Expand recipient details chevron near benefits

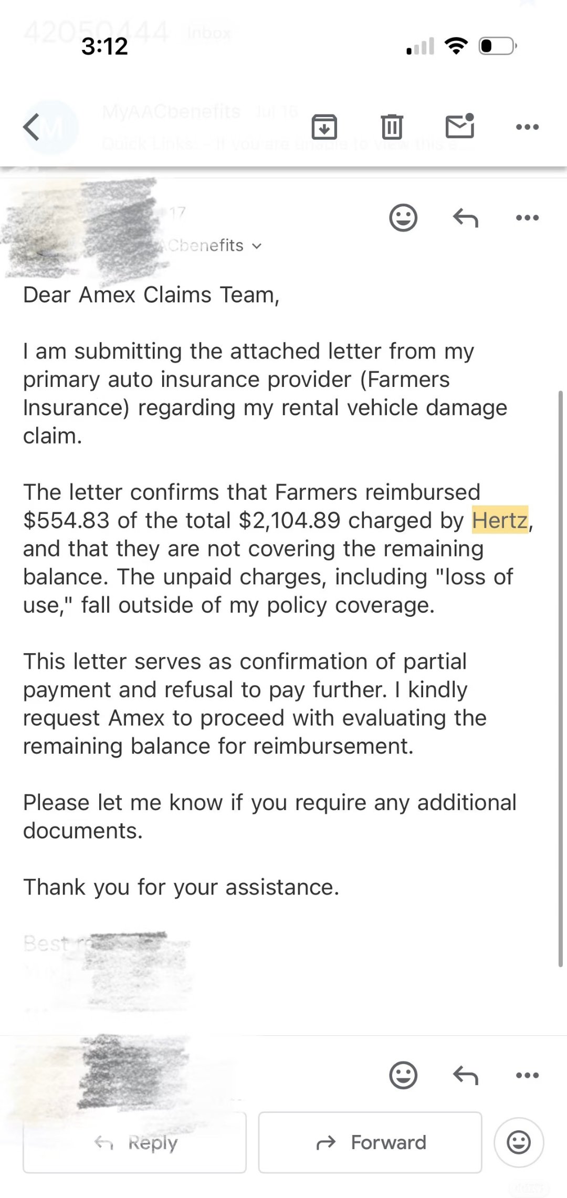[257, 246]
